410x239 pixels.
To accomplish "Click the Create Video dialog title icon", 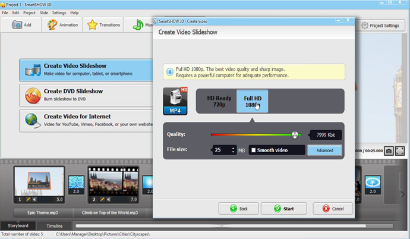I will 155,21.
